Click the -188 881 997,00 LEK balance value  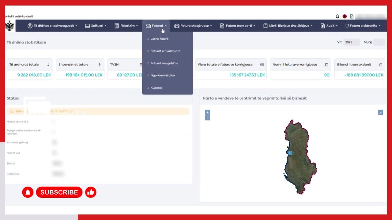coord(364,75)
